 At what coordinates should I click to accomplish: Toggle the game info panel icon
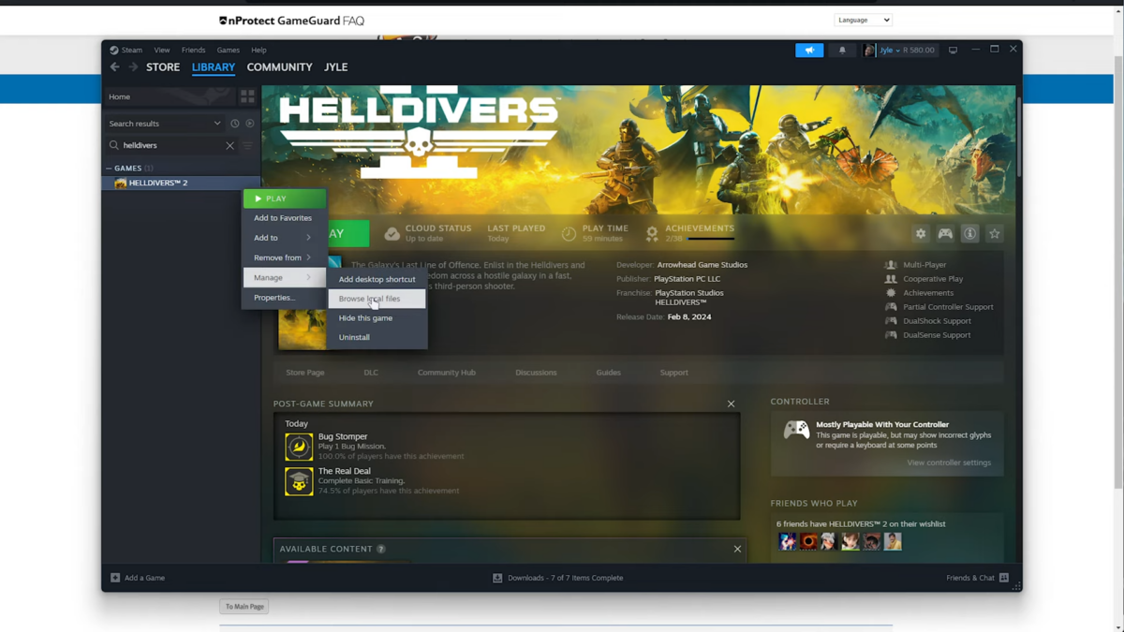point(969,234)
